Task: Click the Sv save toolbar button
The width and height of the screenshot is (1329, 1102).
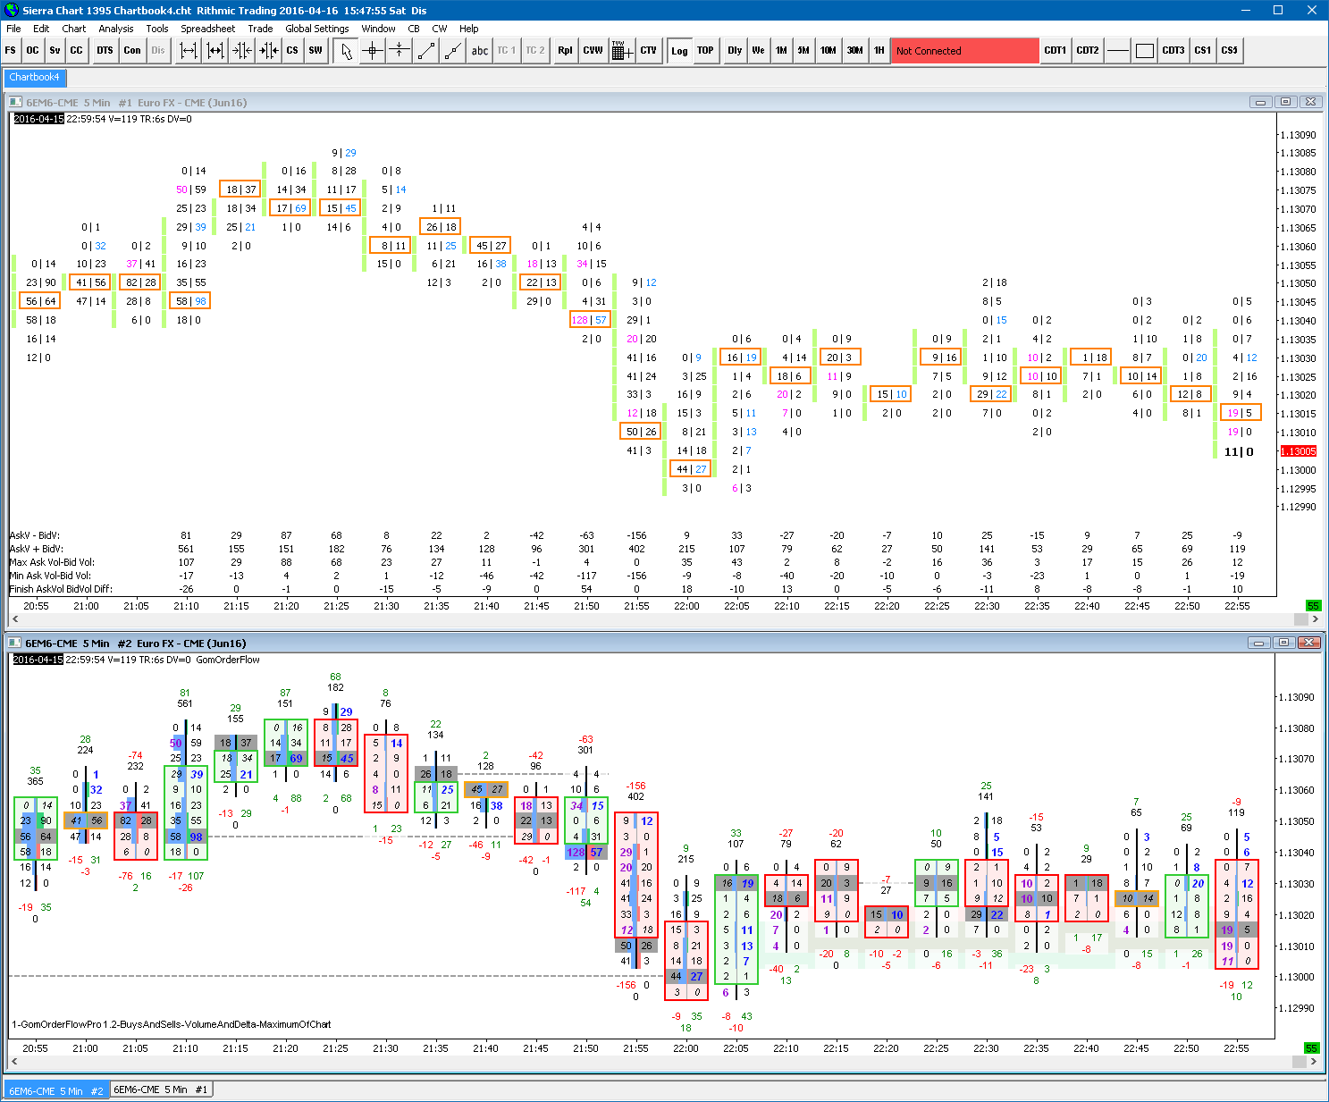Action: [x=55, y=51]
